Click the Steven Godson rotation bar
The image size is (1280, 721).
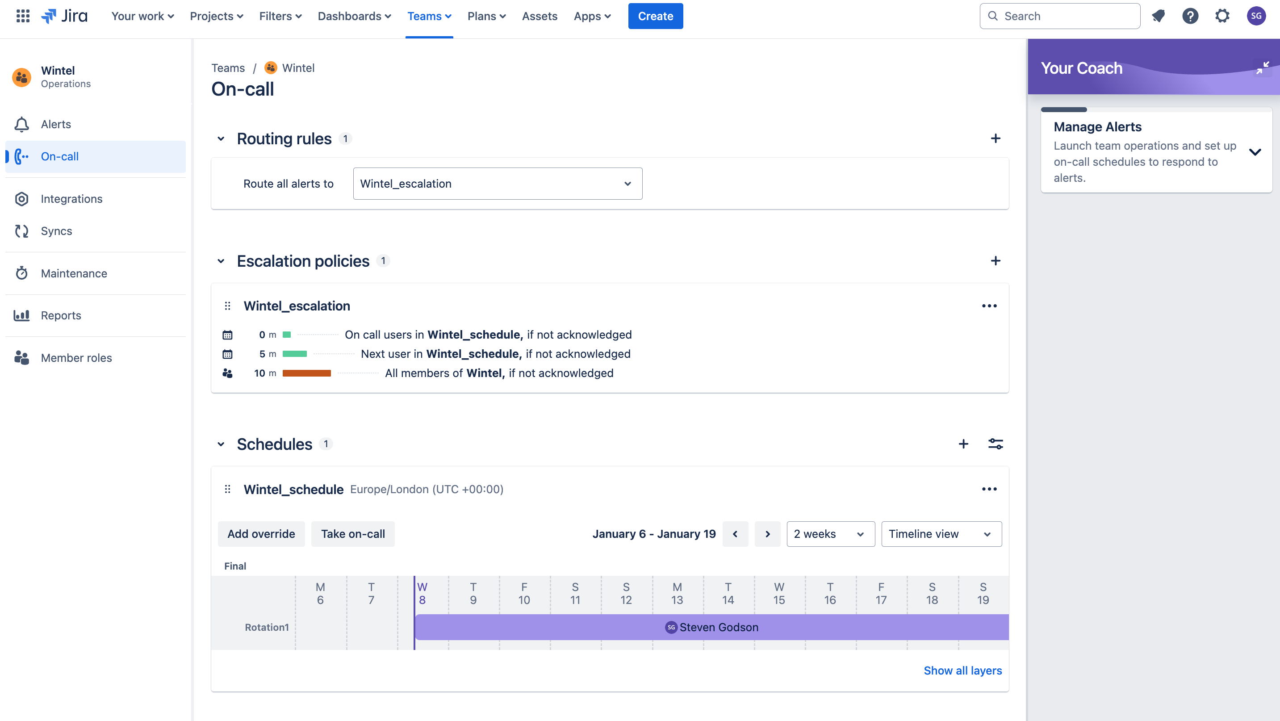[711, 627]
